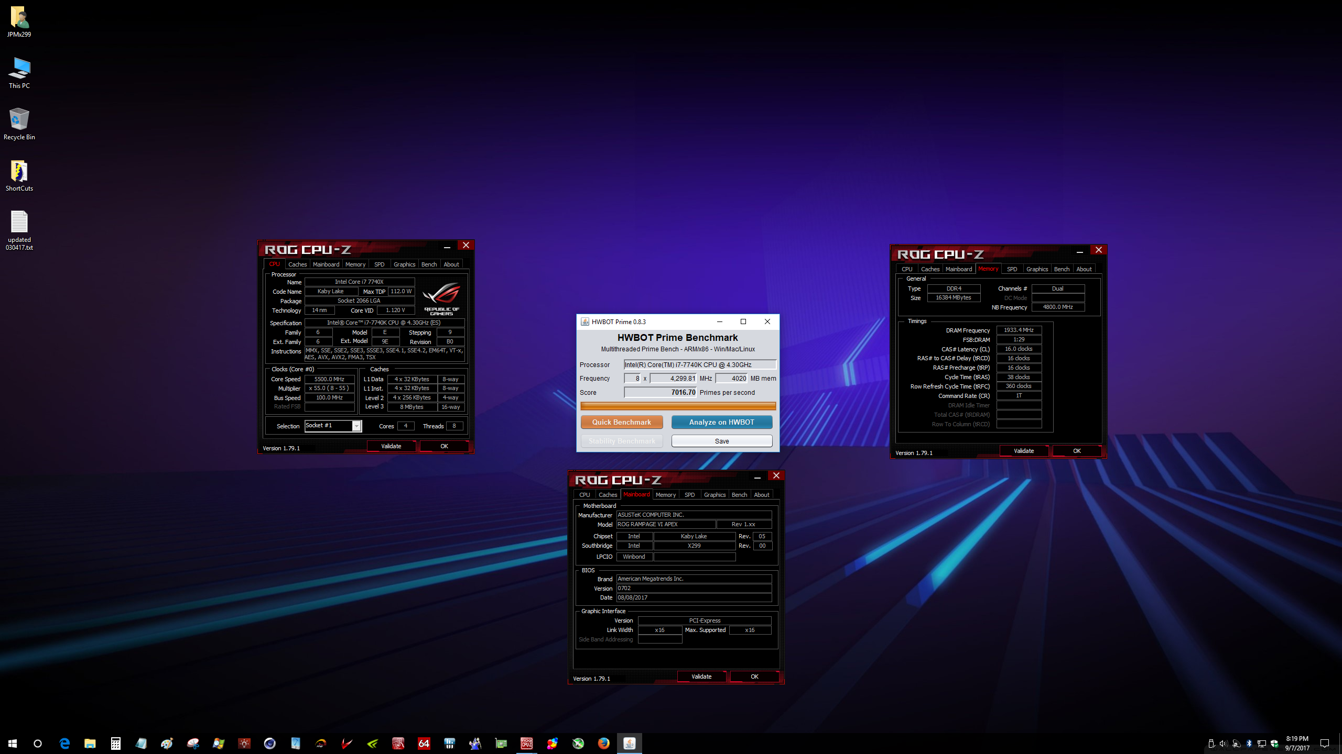The height and width of the screenshot is (754, 1342).
Task: Open Graphics tab in left CPU-Z window
Action: 404,264
